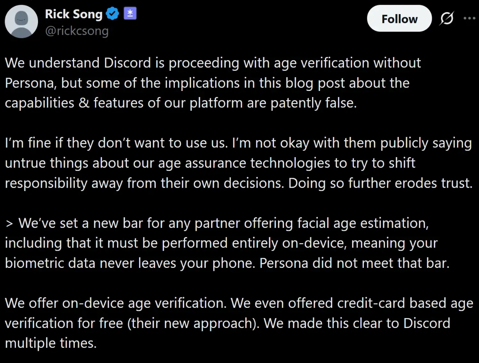The height and width of the screenshot is (363, 479).
Task: Click the line starting "untrue things about our"
Action: tap(210, 163)
